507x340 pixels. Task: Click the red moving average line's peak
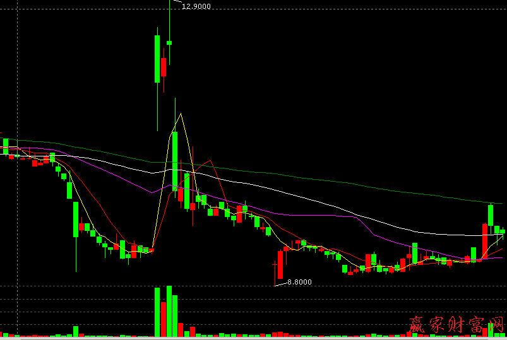coord(208,161)
